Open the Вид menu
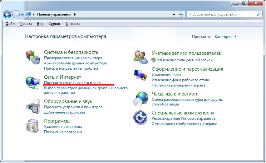Image resolution: width=266 pixels, height=163 pixels. click(40, 24)
